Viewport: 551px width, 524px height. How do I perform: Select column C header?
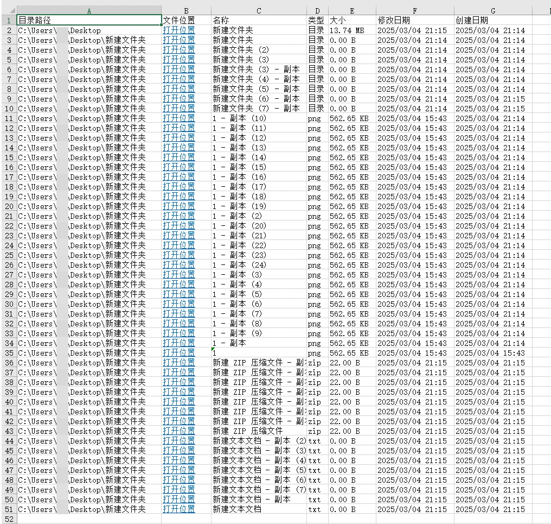259,10
